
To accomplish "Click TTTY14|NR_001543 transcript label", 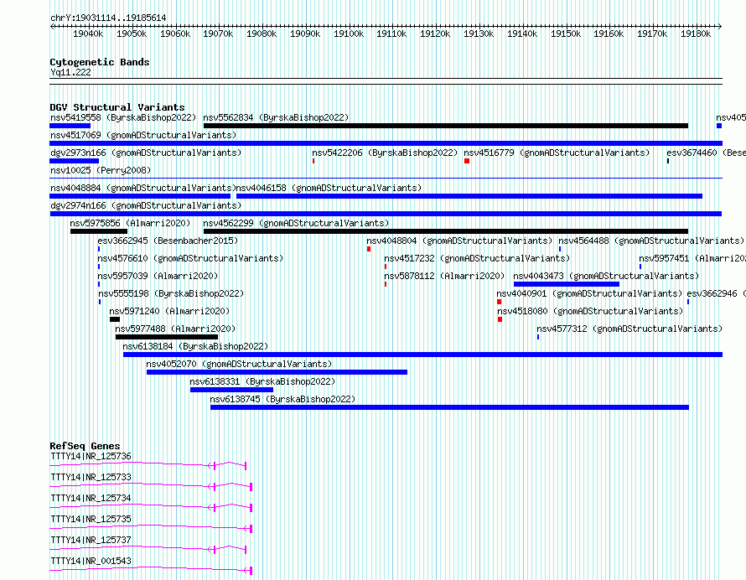I will click(x=91, y=561).
